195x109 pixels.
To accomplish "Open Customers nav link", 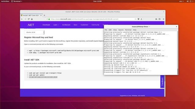I will (x=84, y=25).
